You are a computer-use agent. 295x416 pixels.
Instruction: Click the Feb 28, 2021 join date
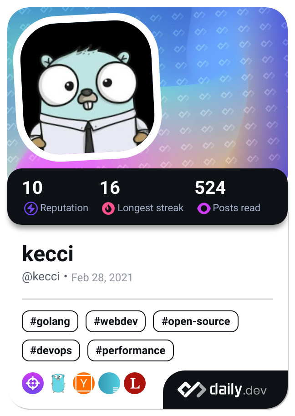pos(102,277)
